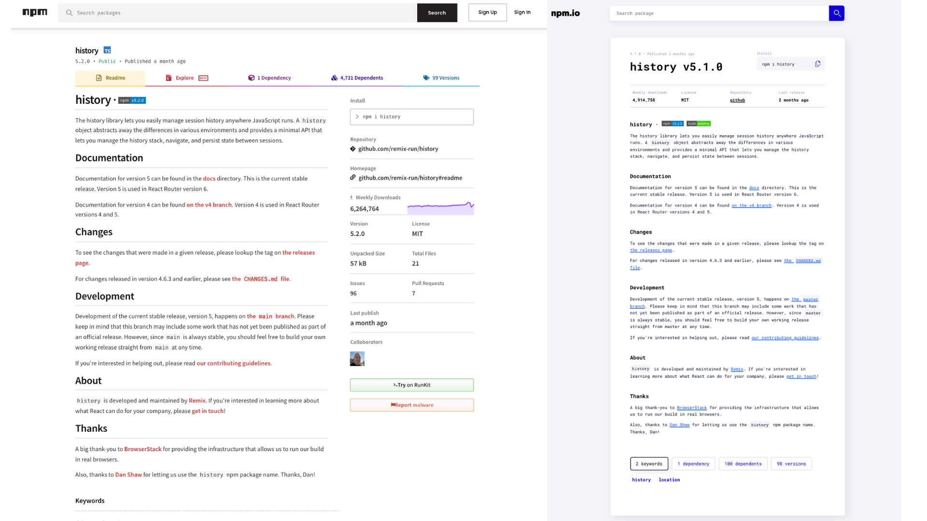Click the blue magnifier search button on npm.io

coord(837,13)
